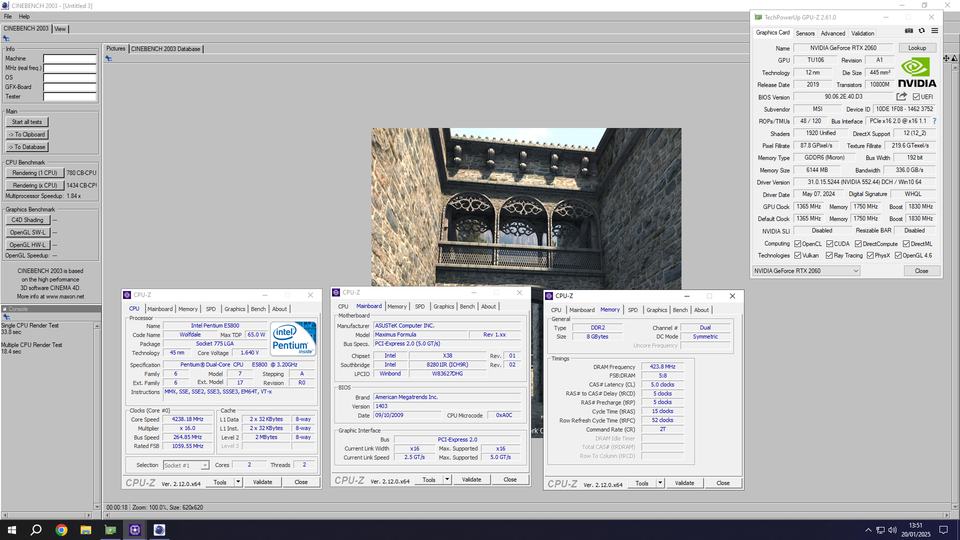Click the move (four-arrow) icon in picture viewer
Image resolution: width=960 pixels, height=540 pixels.
946,58
